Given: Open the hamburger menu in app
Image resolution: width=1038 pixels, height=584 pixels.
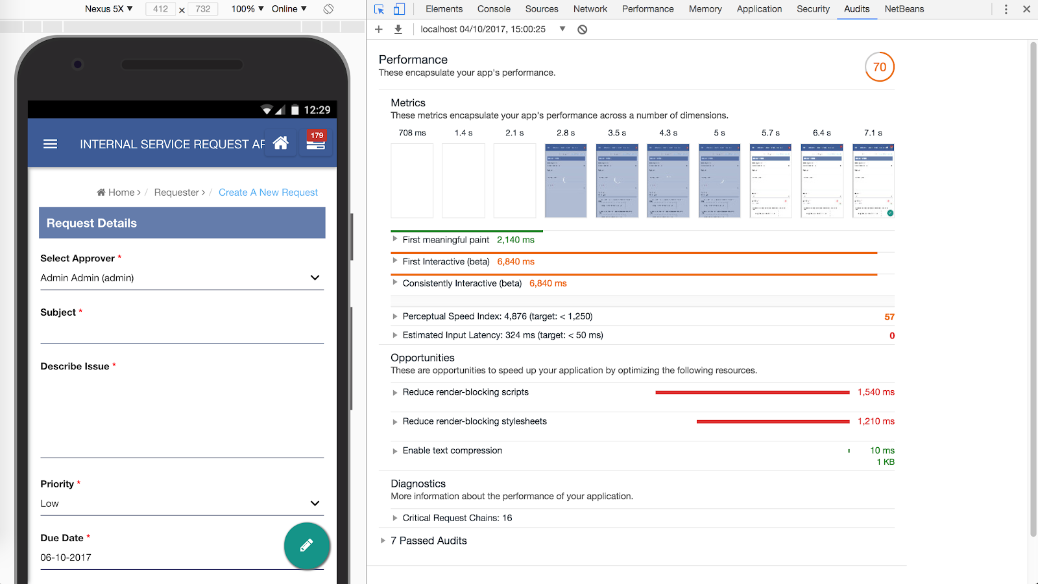Looking at the screenshot, I should pos(50,144).
